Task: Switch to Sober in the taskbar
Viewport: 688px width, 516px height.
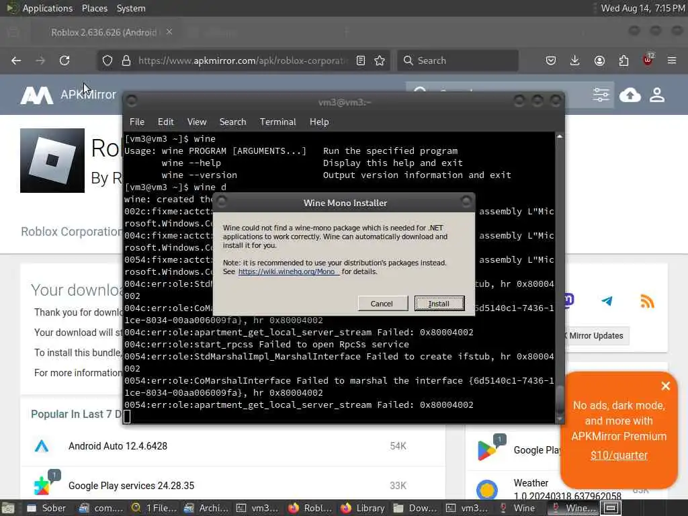Action: [46, 508]
